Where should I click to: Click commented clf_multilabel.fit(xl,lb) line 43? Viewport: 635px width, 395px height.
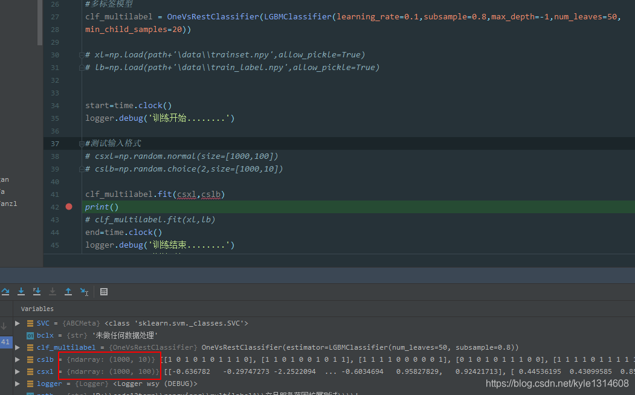[150, 220]
